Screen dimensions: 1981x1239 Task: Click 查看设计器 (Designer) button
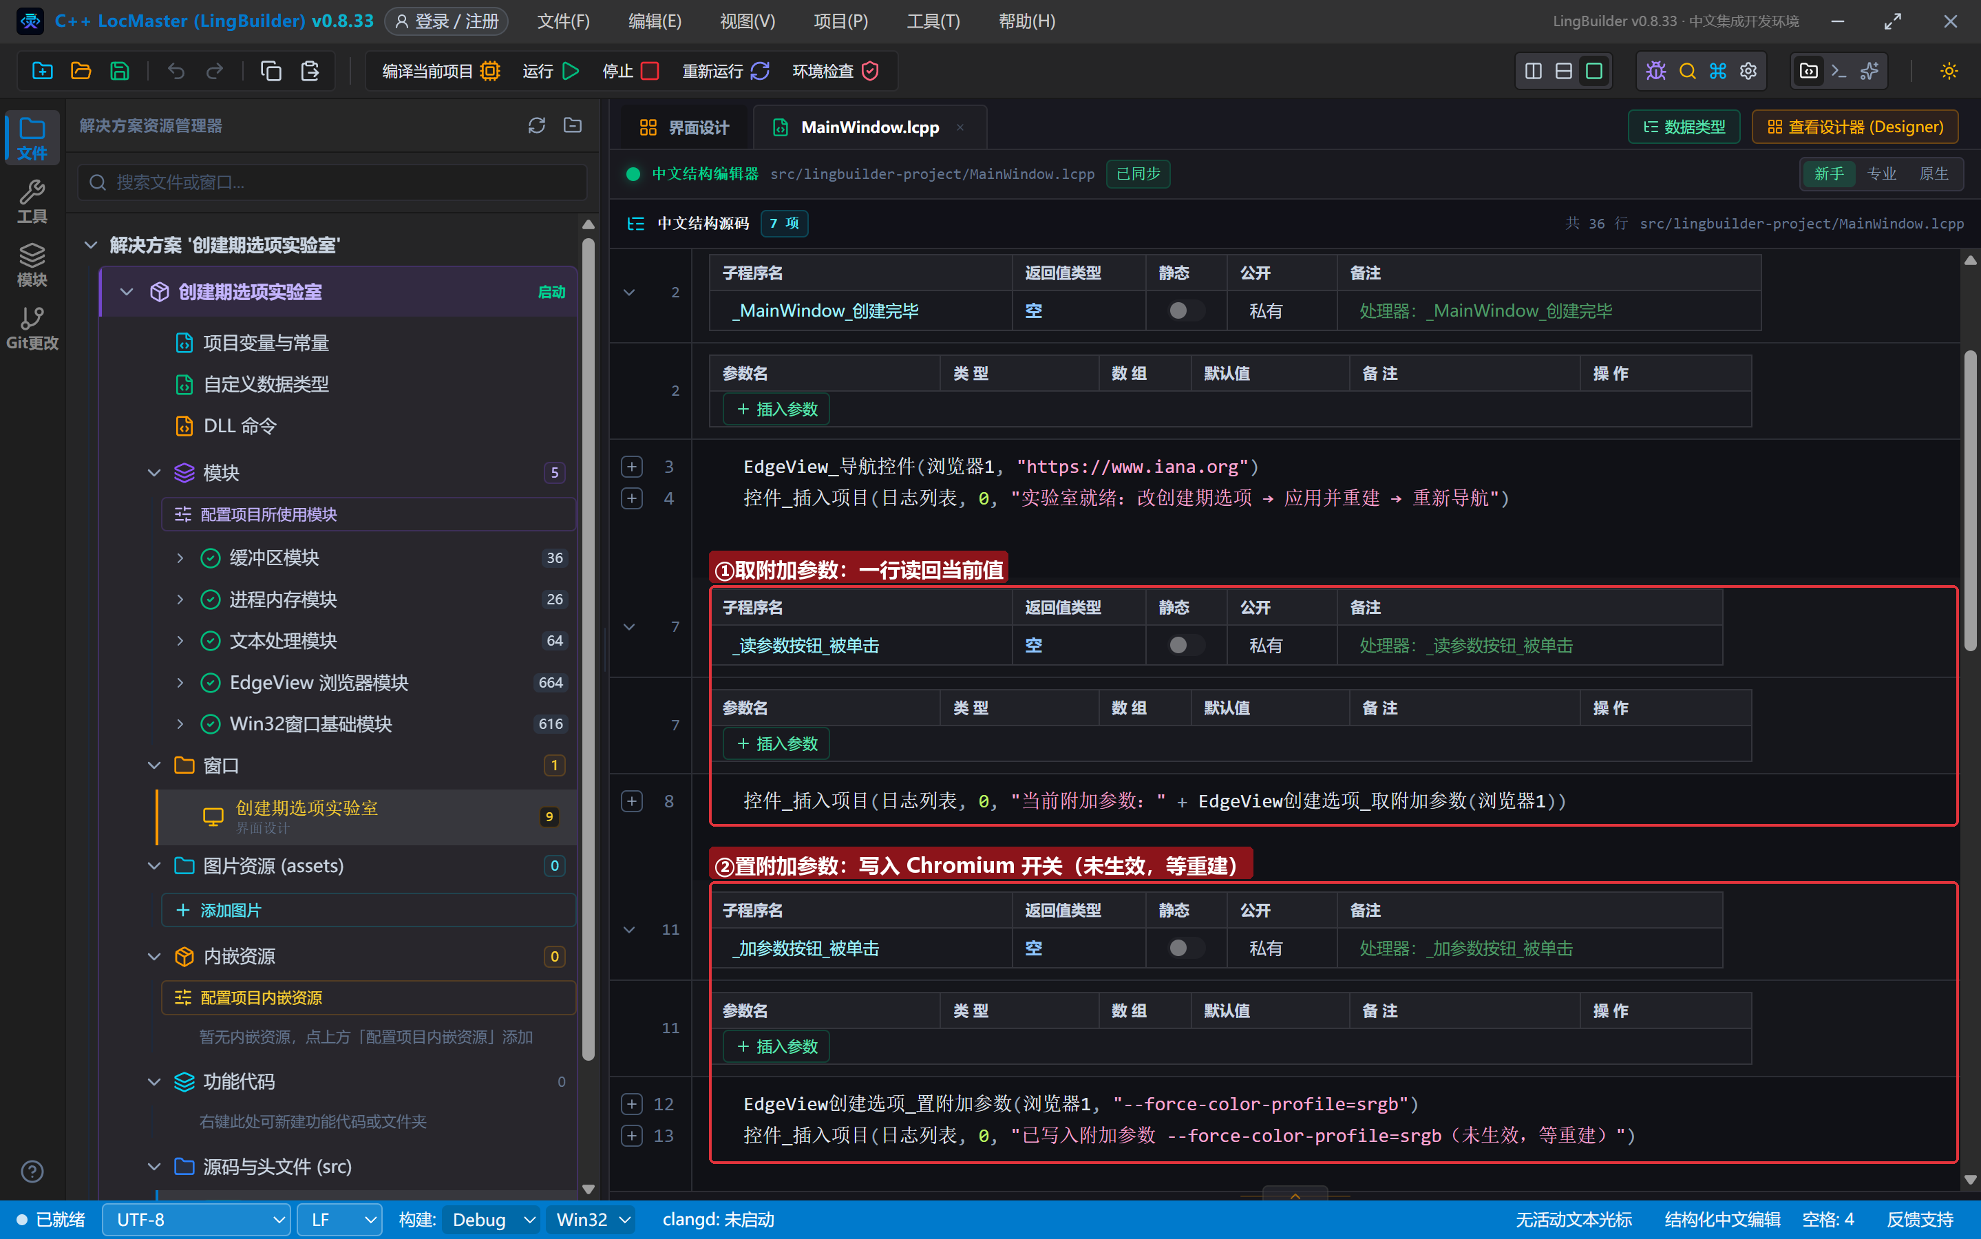click(x=1855, y=127)
